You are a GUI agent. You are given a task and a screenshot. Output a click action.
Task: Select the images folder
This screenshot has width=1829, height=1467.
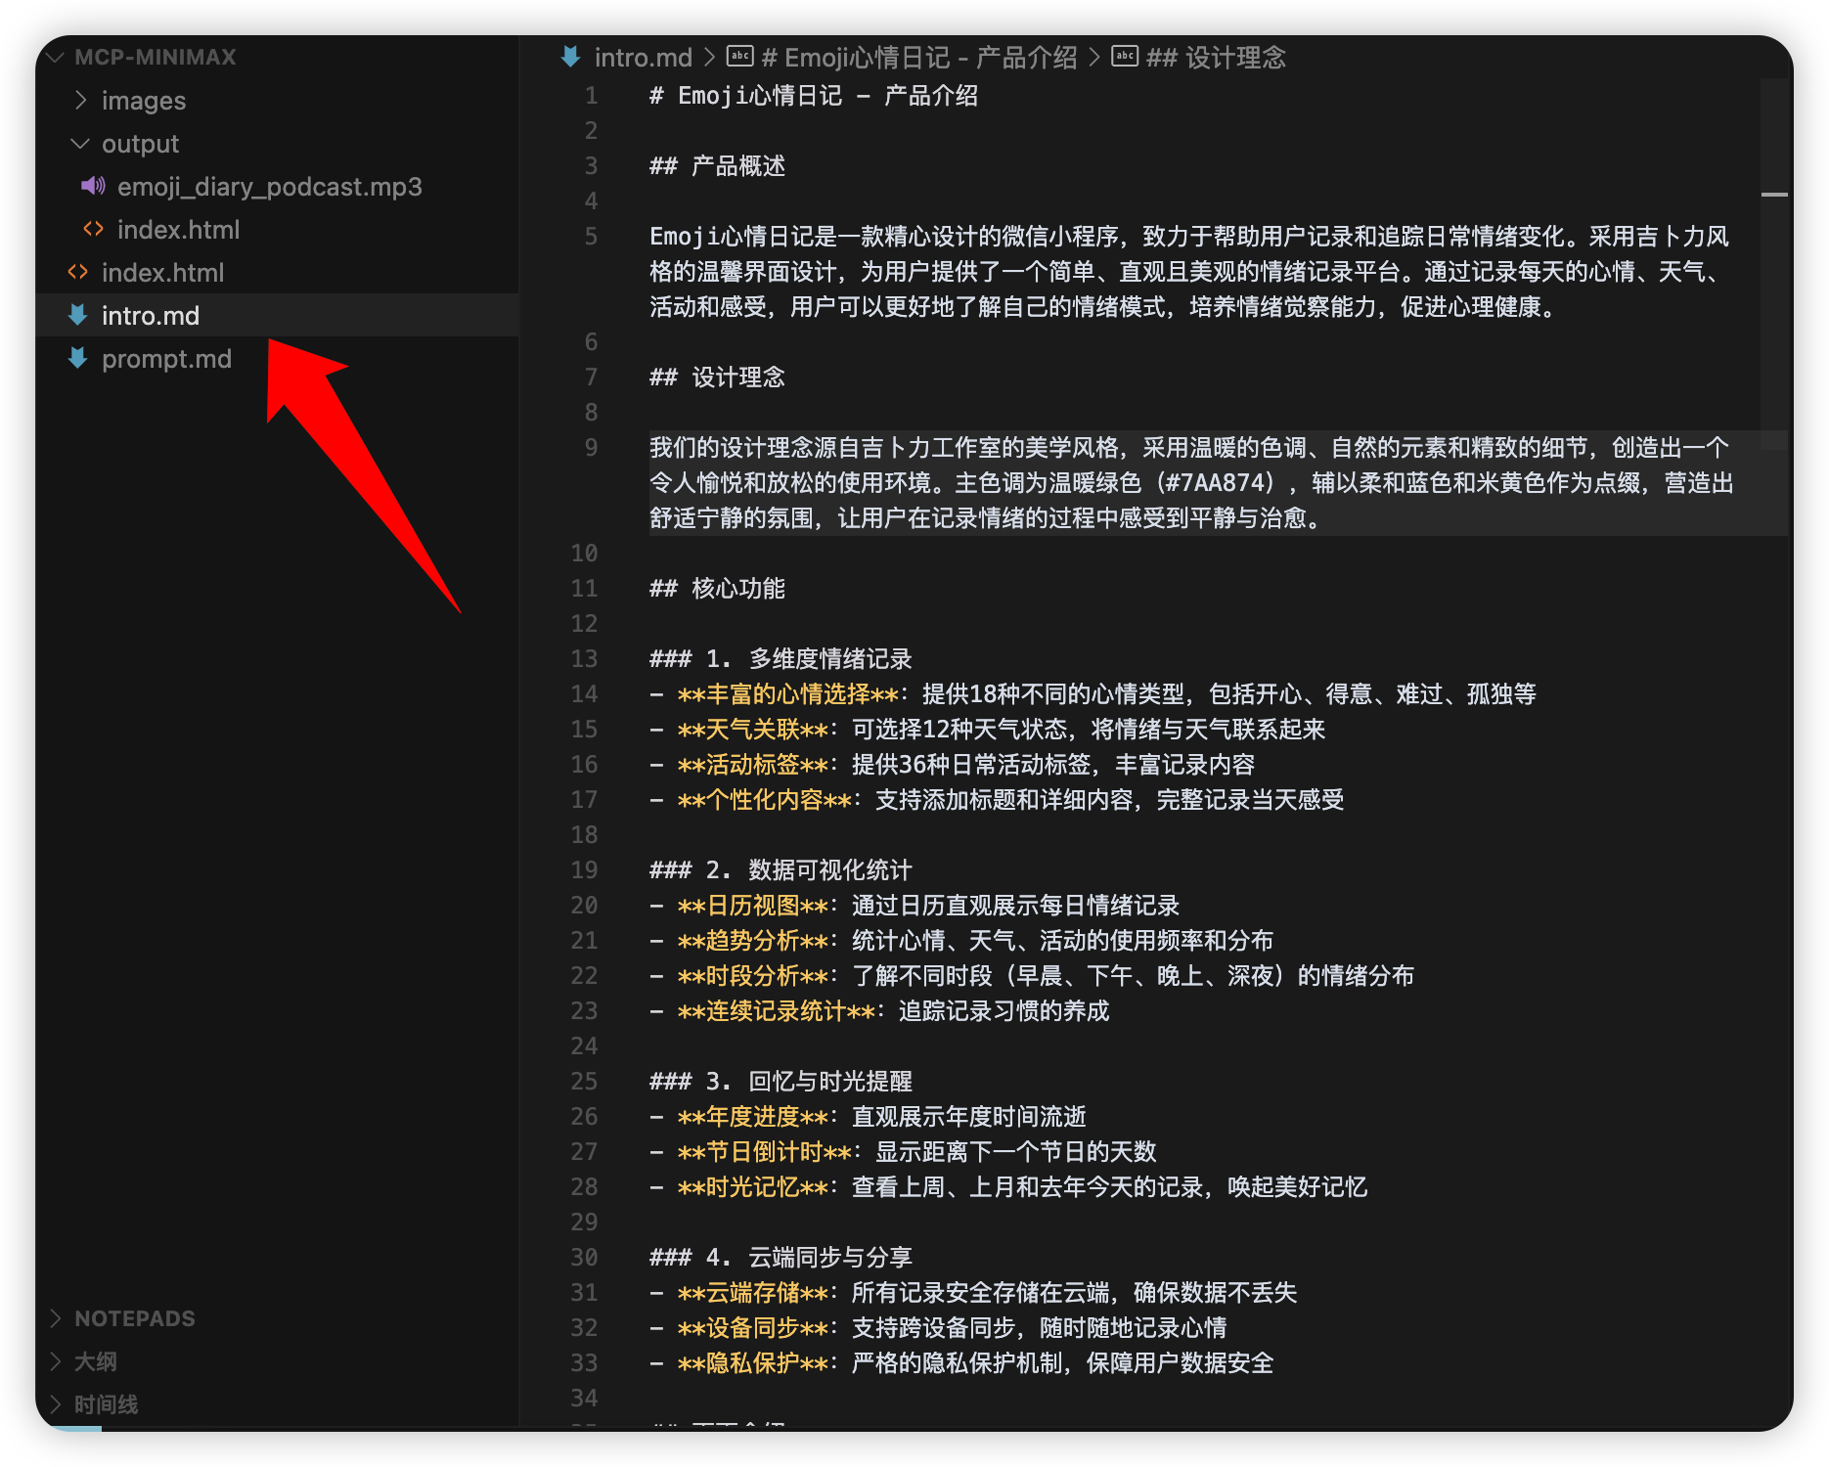[x=144, y=100]
